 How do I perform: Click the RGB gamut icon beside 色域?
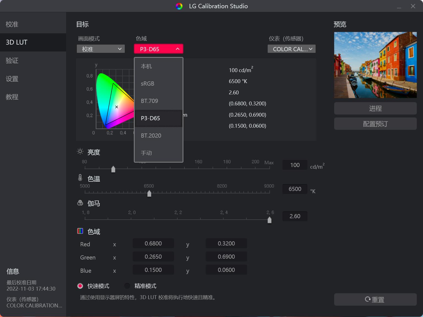(x=80, y=231)
